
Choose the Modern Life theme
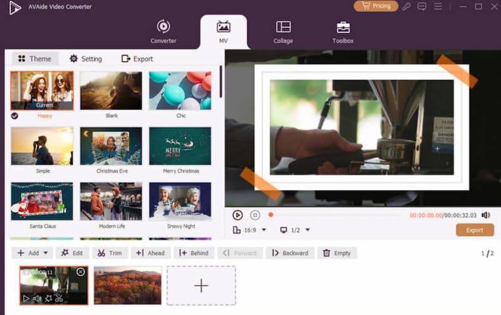click(x=111, y=201)
